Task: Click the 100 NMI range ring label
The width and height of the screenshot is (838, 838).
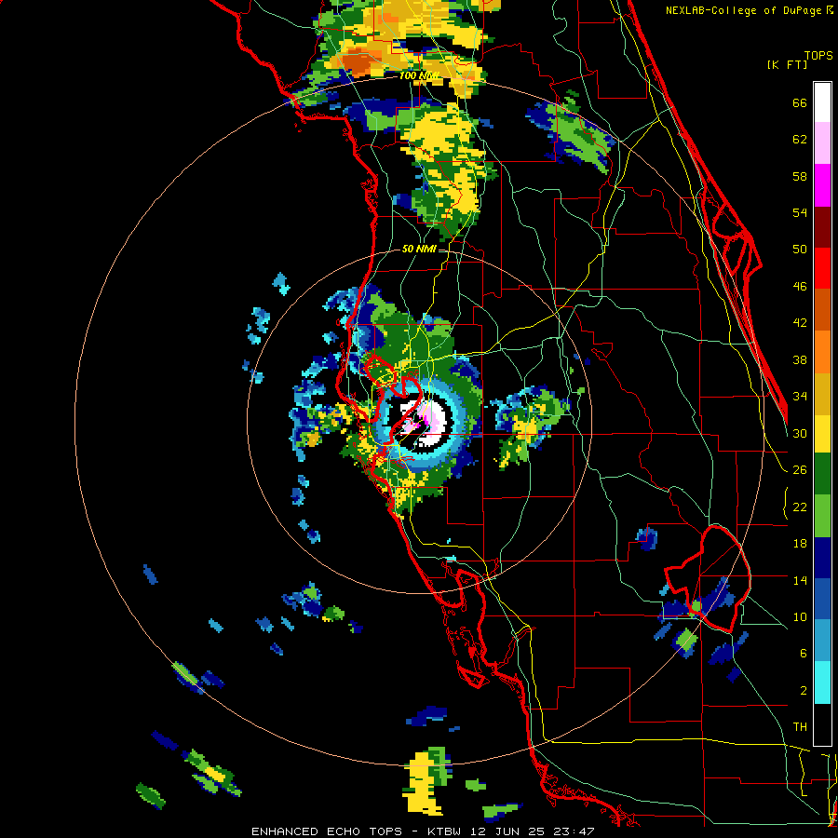Action: pos(419,76)
